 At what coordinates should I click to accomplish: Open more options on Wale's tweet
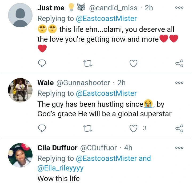[179, 83]
